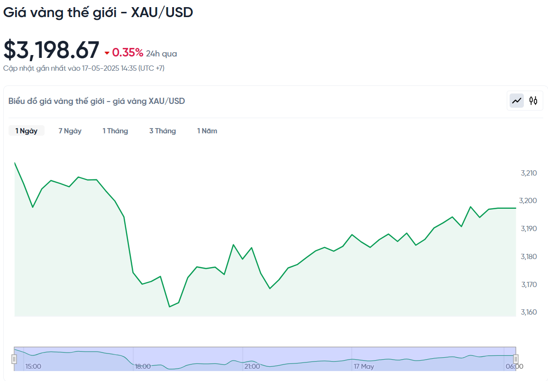Viewport: 548px width, 381px height.
Task: Click the Giá vàng thế giới - XAU/USD heading
Action: [98, 13]
